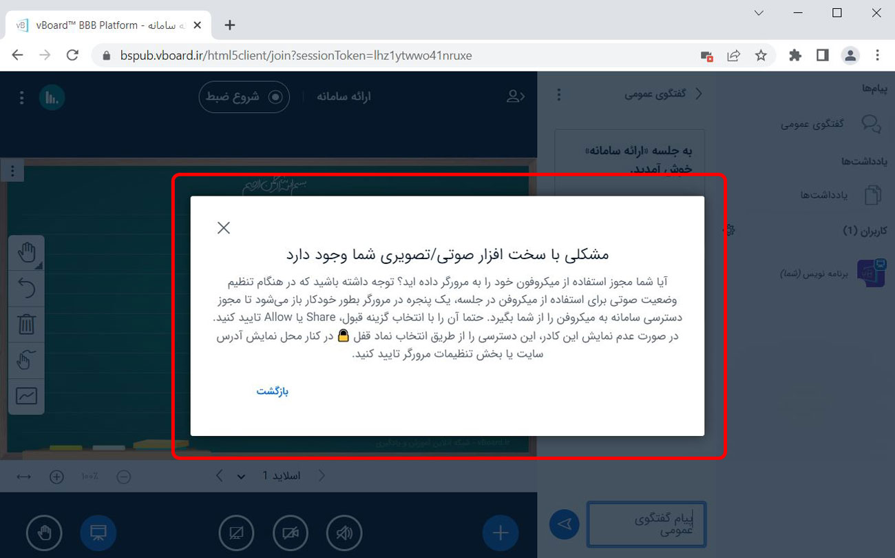Join audio with the speaker icon
This screenshot has width=895, height=558.
coord(344,533)
